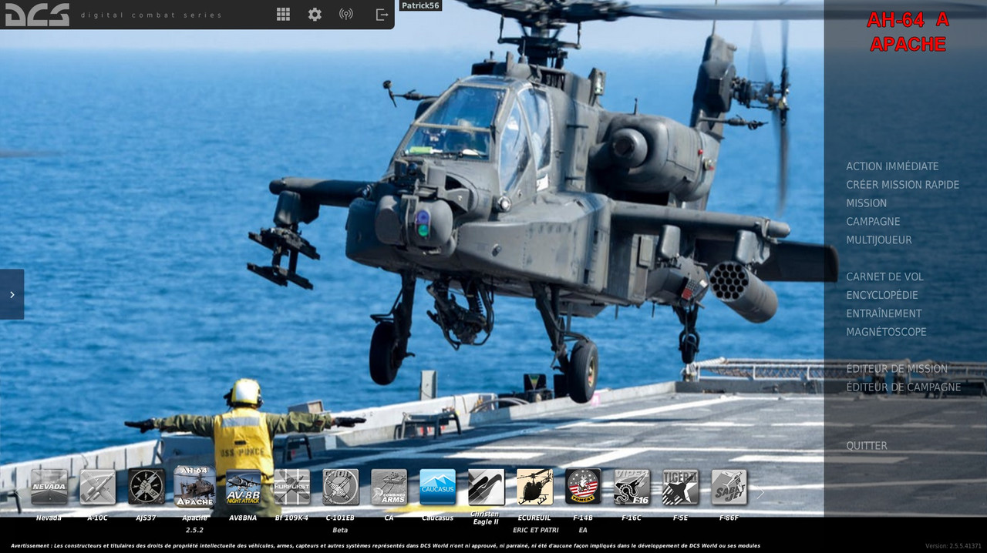Screen dimensions: 987x553
Task: Select the AV8BNA Night Attack icon
Action: coord(244,487)
